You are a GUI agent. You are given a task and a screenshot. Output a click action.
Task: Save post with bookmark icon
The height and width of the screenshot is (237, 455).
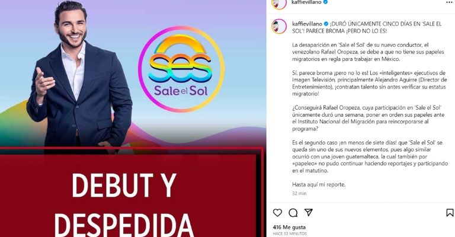point(450,213)
